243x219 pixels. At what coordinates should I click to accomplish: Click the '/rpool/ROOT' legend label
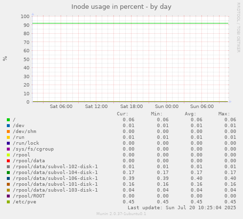coord(29,196)
